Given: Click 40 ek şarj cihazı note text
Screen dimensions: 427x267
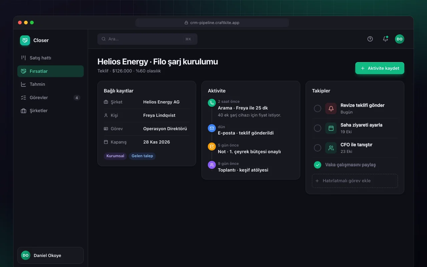Looking at the screenshot, I should 250,115.
